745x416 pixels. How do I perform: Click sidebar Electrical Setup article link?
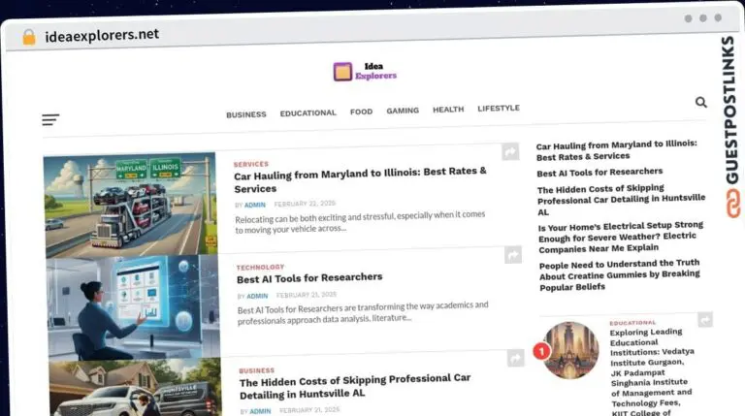621,236
